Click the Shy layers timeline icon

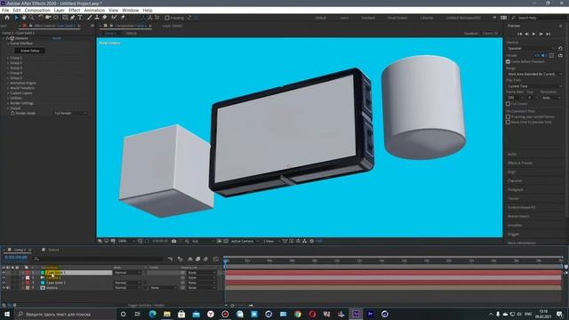pos(190,259)
